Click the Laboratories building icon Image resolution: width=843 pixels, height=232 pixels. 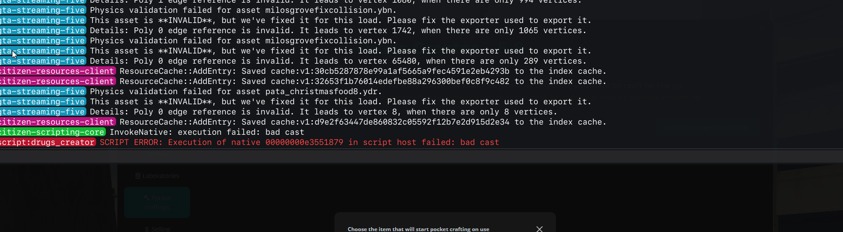point(138,176)
